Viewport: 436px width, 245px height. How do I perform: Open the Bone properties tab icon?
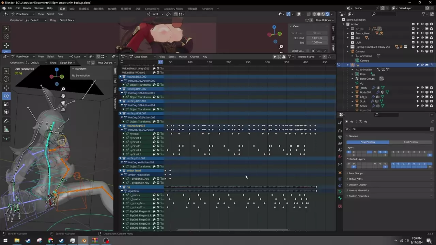tap(340, 198)
